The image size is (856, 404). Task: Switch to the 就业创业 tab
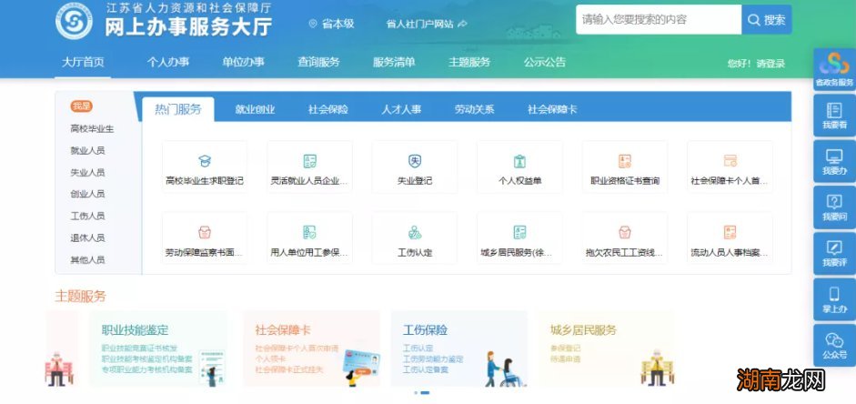[x=255, y=109]
